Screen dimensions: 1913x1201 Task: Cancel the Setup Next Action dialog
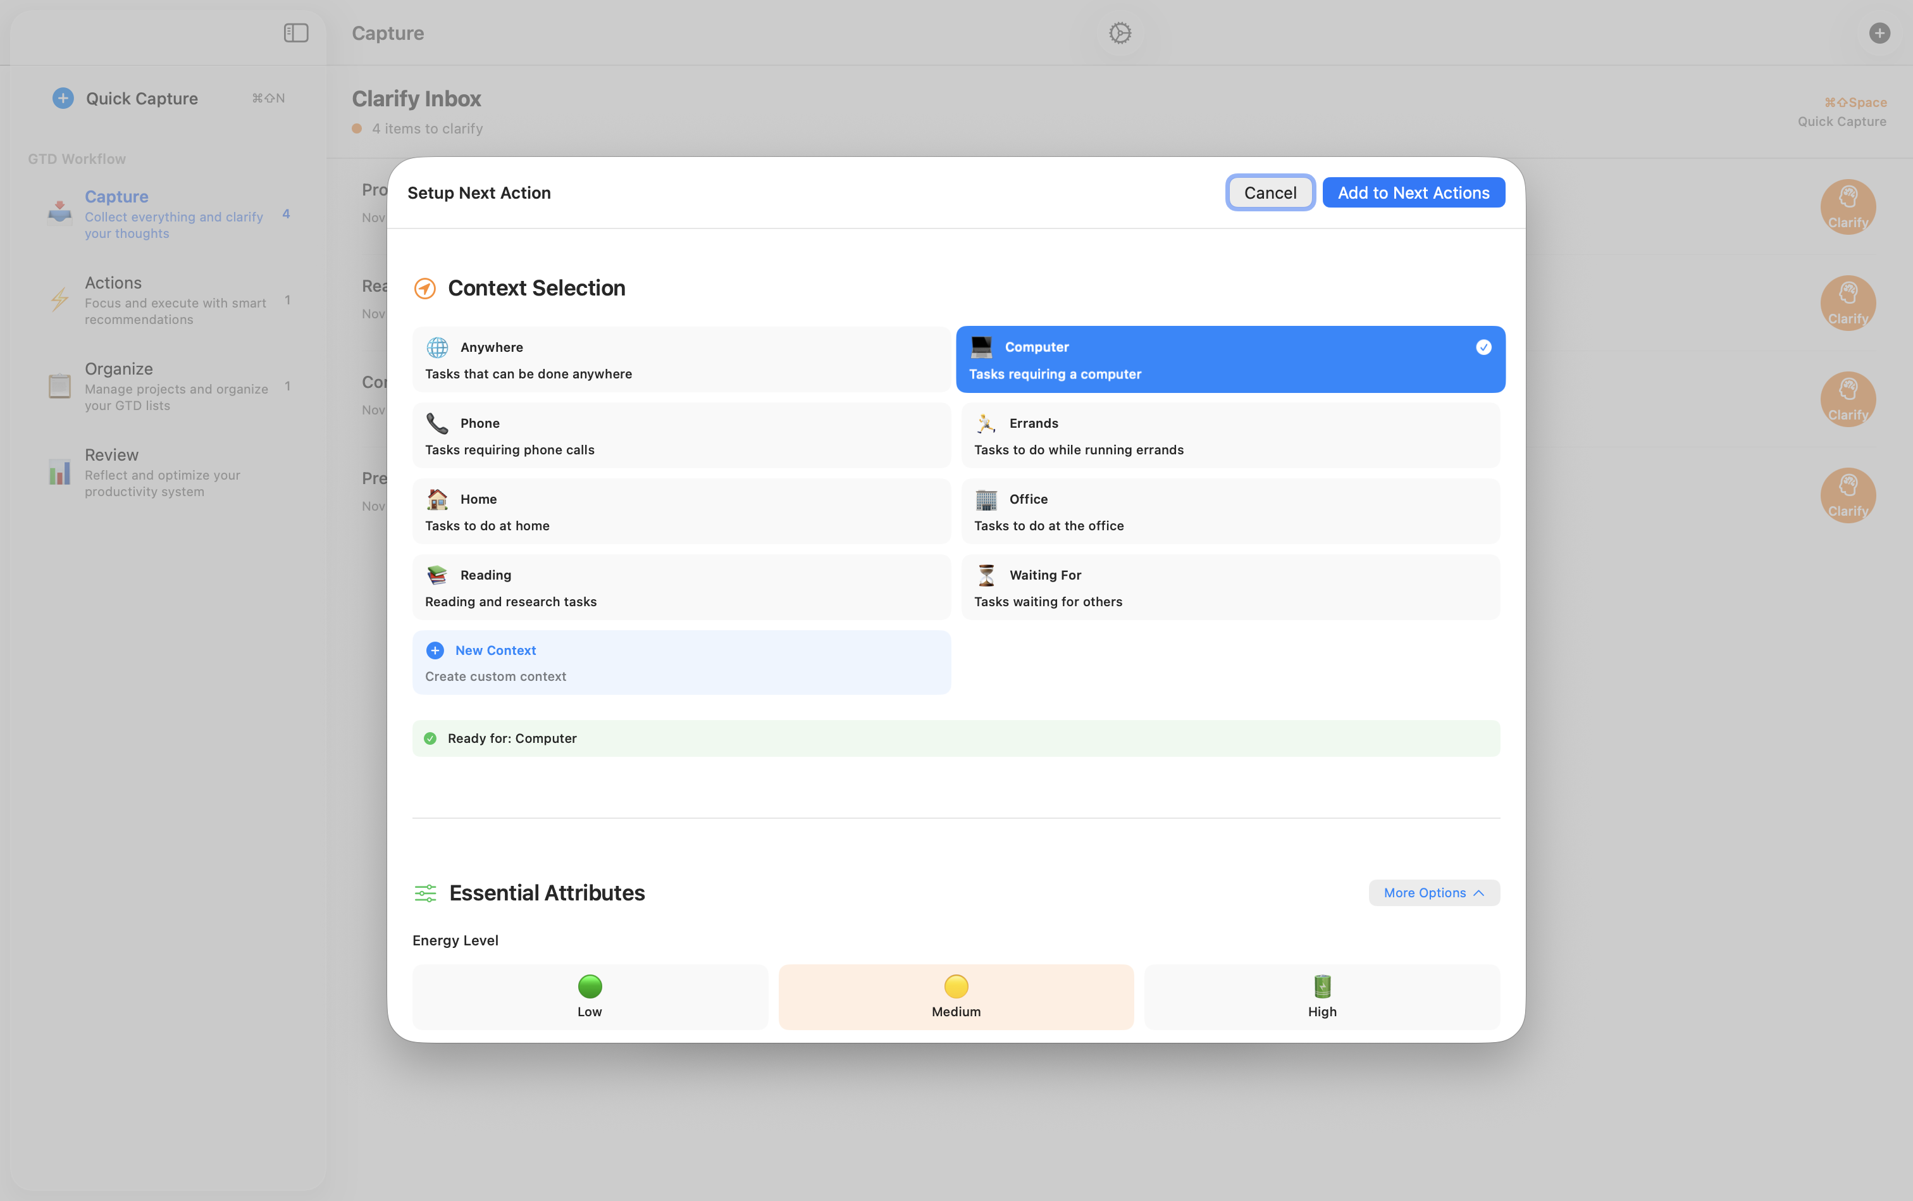pos(1268,192)
